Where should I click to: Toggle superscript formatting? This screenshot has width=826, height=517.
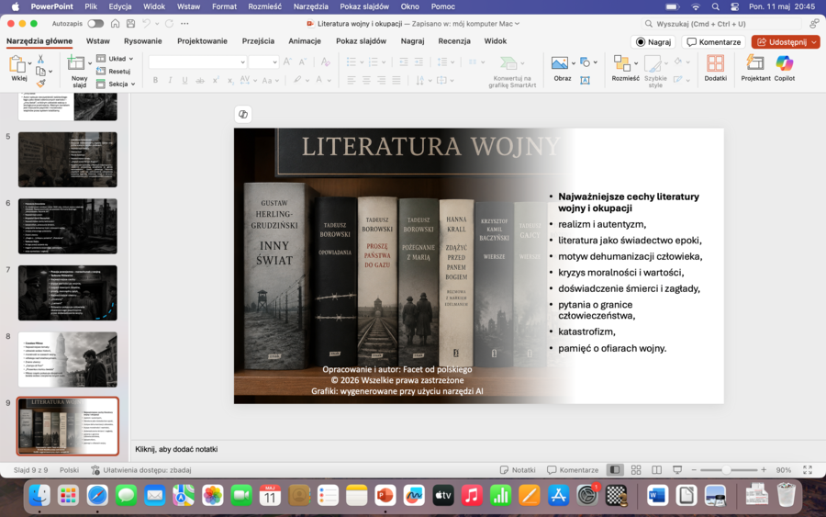[216, 80]
